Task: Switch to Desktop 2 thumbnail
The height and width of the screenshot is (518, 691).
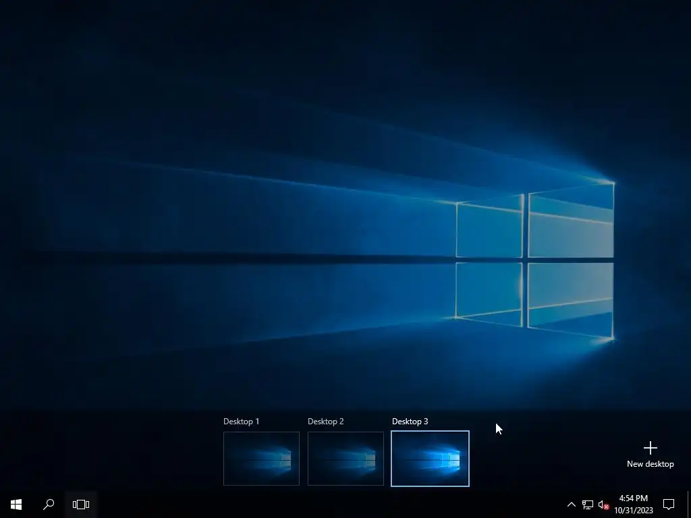Action: [x=345, y=459]
